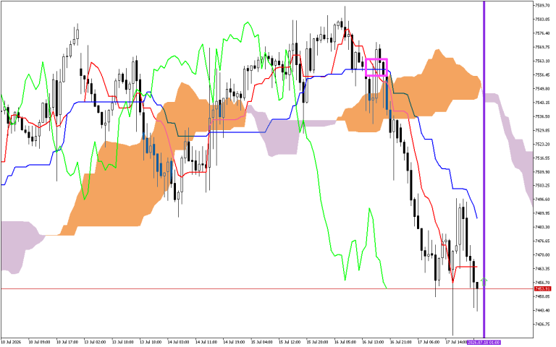Click the 10 Jul 2026 time axis label
Image resolution: width=556 pixels, height=347 pixels.
(x=11, y=343)
